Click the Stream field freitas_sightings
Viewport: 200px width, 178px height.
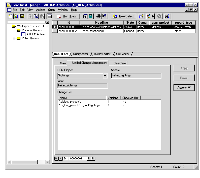[x=136, y=76]
